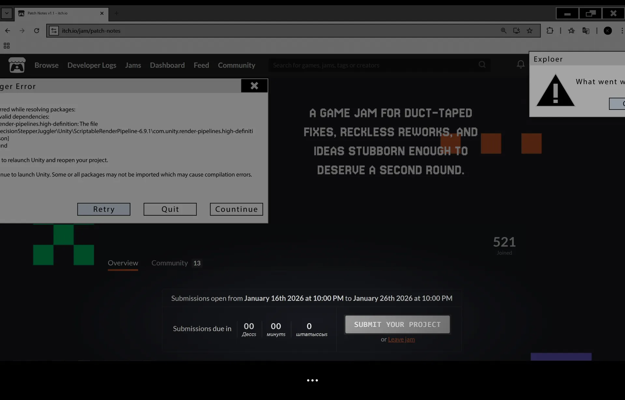
Task: Switch to the Community tab with 13
Action: [x=177, y=263]
